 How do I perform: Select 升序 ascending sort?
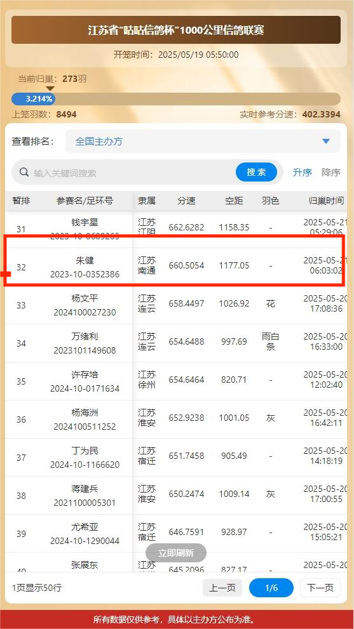coord(302,173)
